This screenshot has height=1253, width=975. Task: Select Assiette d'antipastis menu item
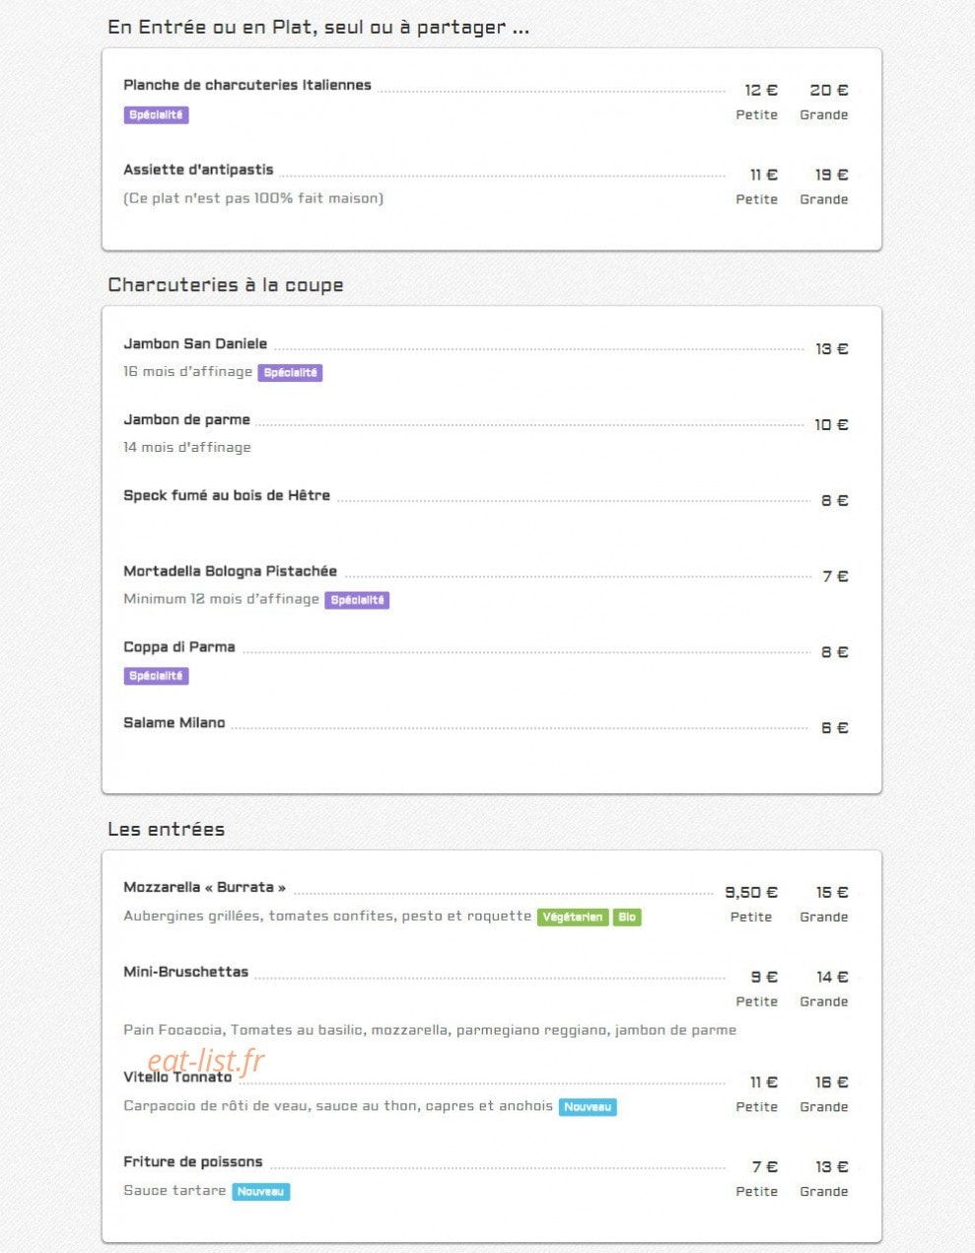click(x=198, y=170)
